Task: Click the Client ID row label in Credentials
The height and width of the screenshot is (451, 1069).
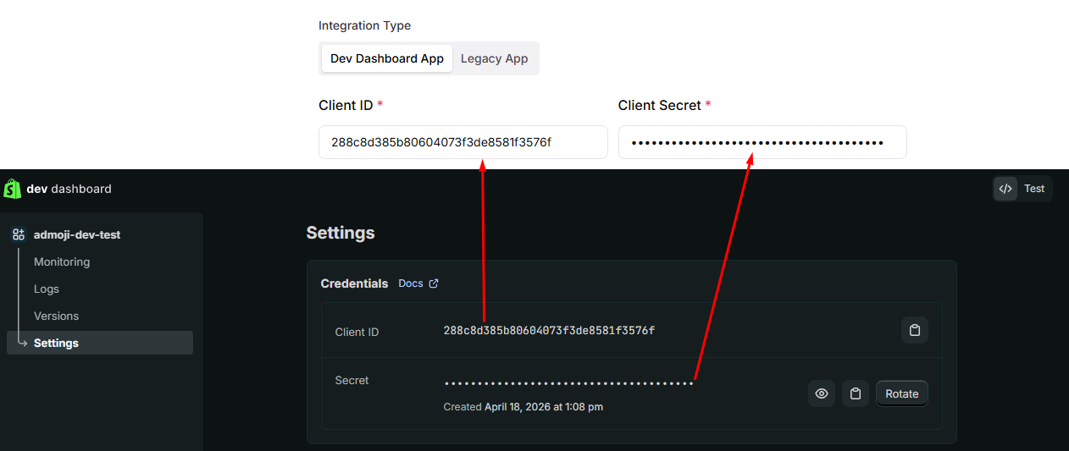Action: click(x=357, y=332)
